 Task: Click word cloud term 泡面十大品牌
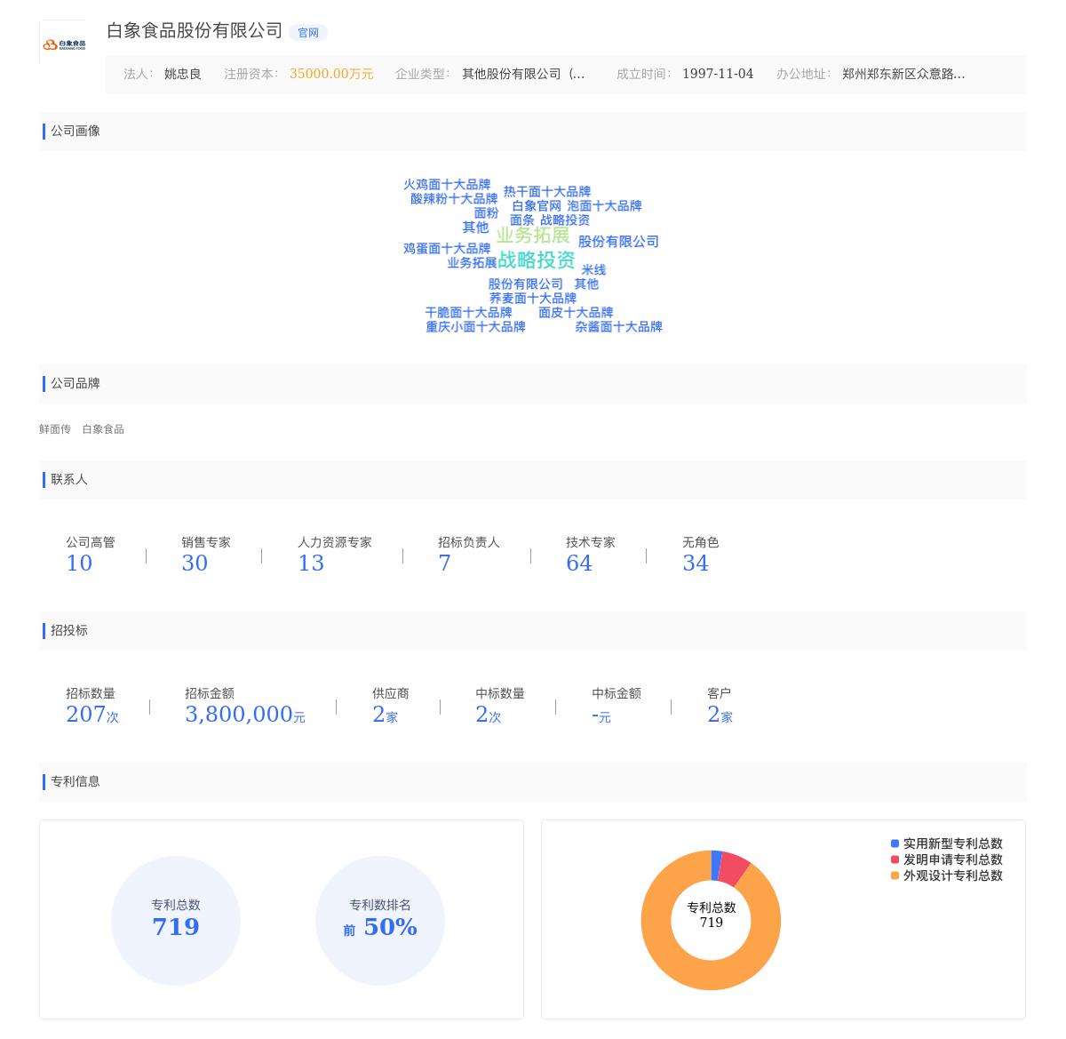click(604, 206)
